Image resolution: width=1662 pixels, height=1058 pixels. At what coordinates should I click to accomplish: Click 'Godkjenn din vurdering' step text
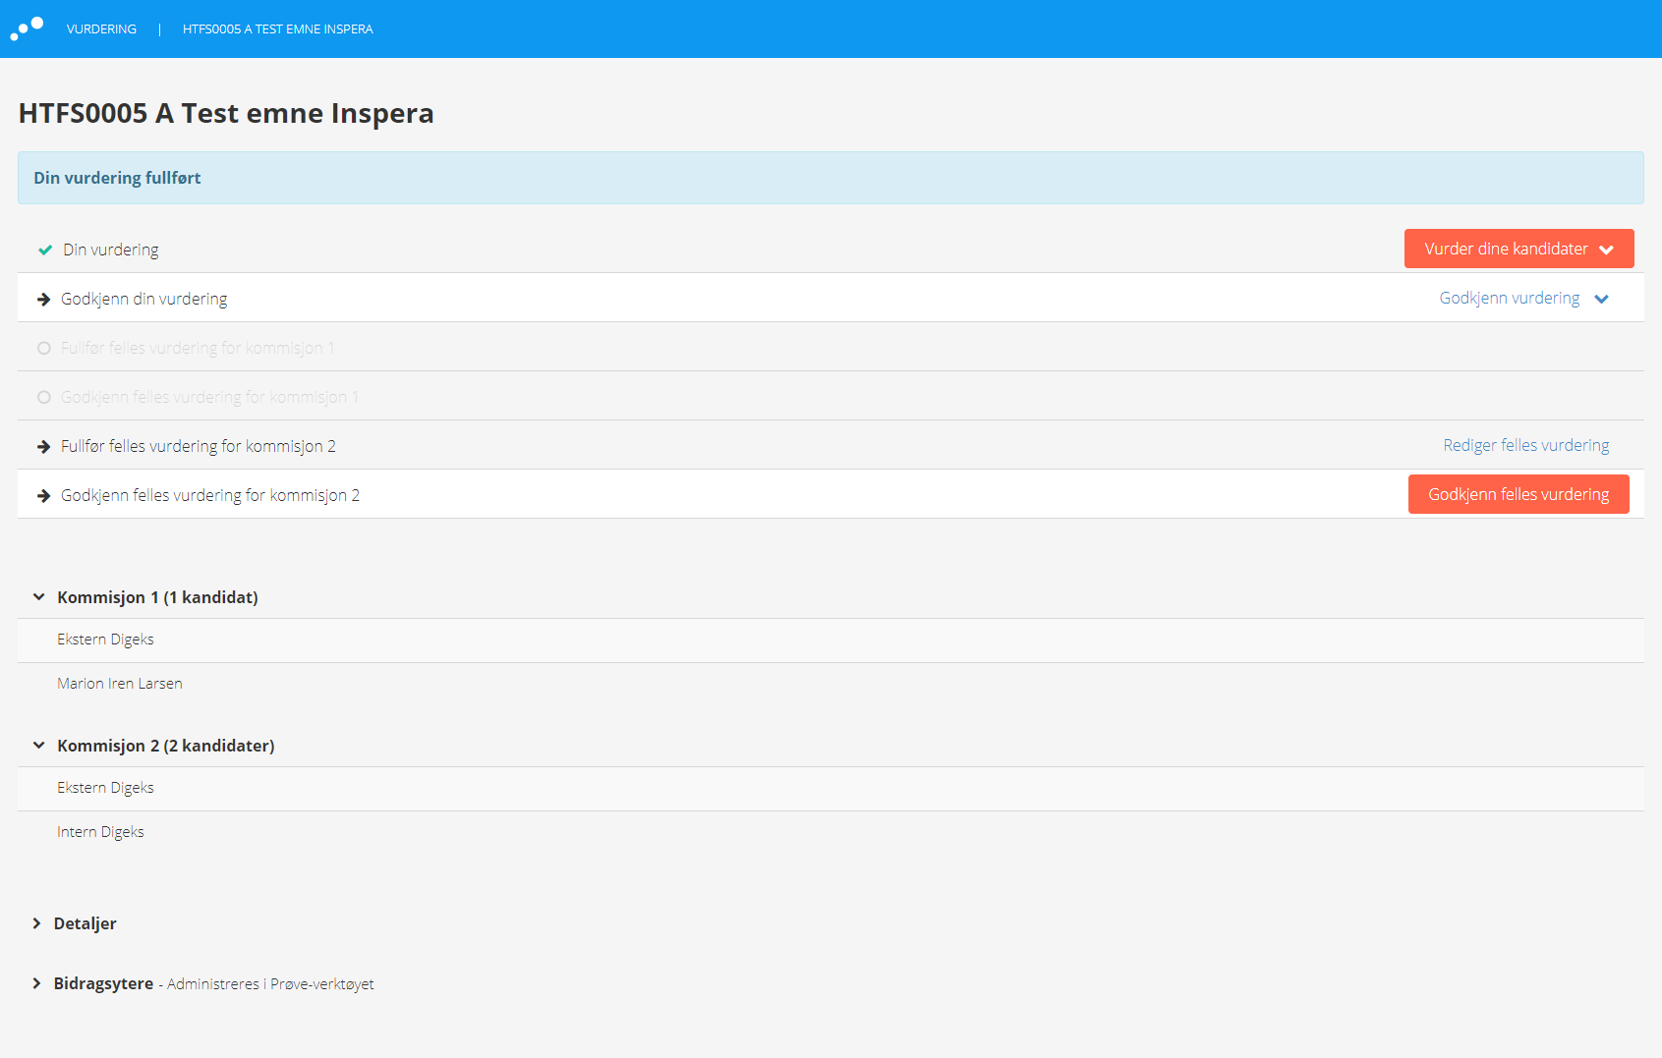pos(143,299)
